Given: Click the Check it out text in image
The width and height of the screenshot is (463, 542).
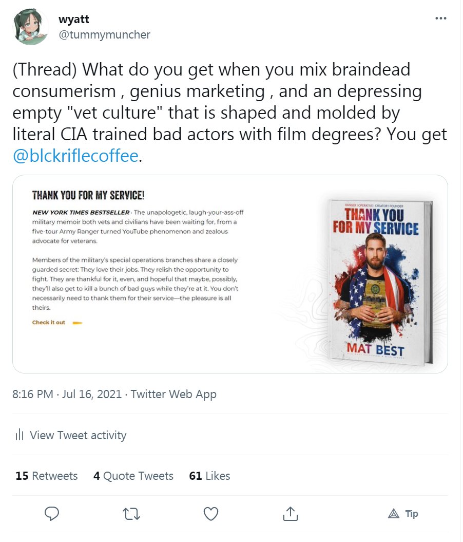Looking at the screenshot, I should tap(49, 322).
